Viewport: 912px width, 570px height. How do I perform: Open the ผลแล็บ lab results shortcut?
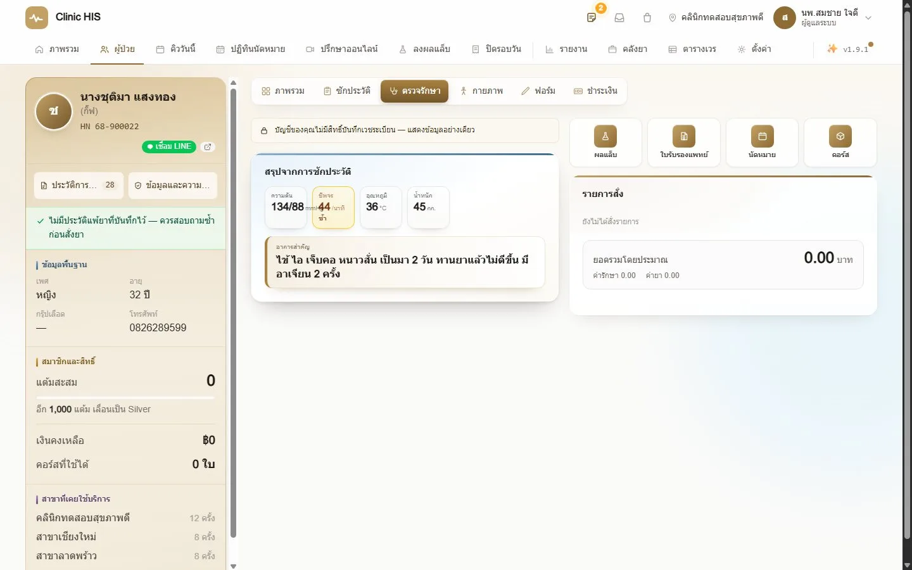pos(605,142)
